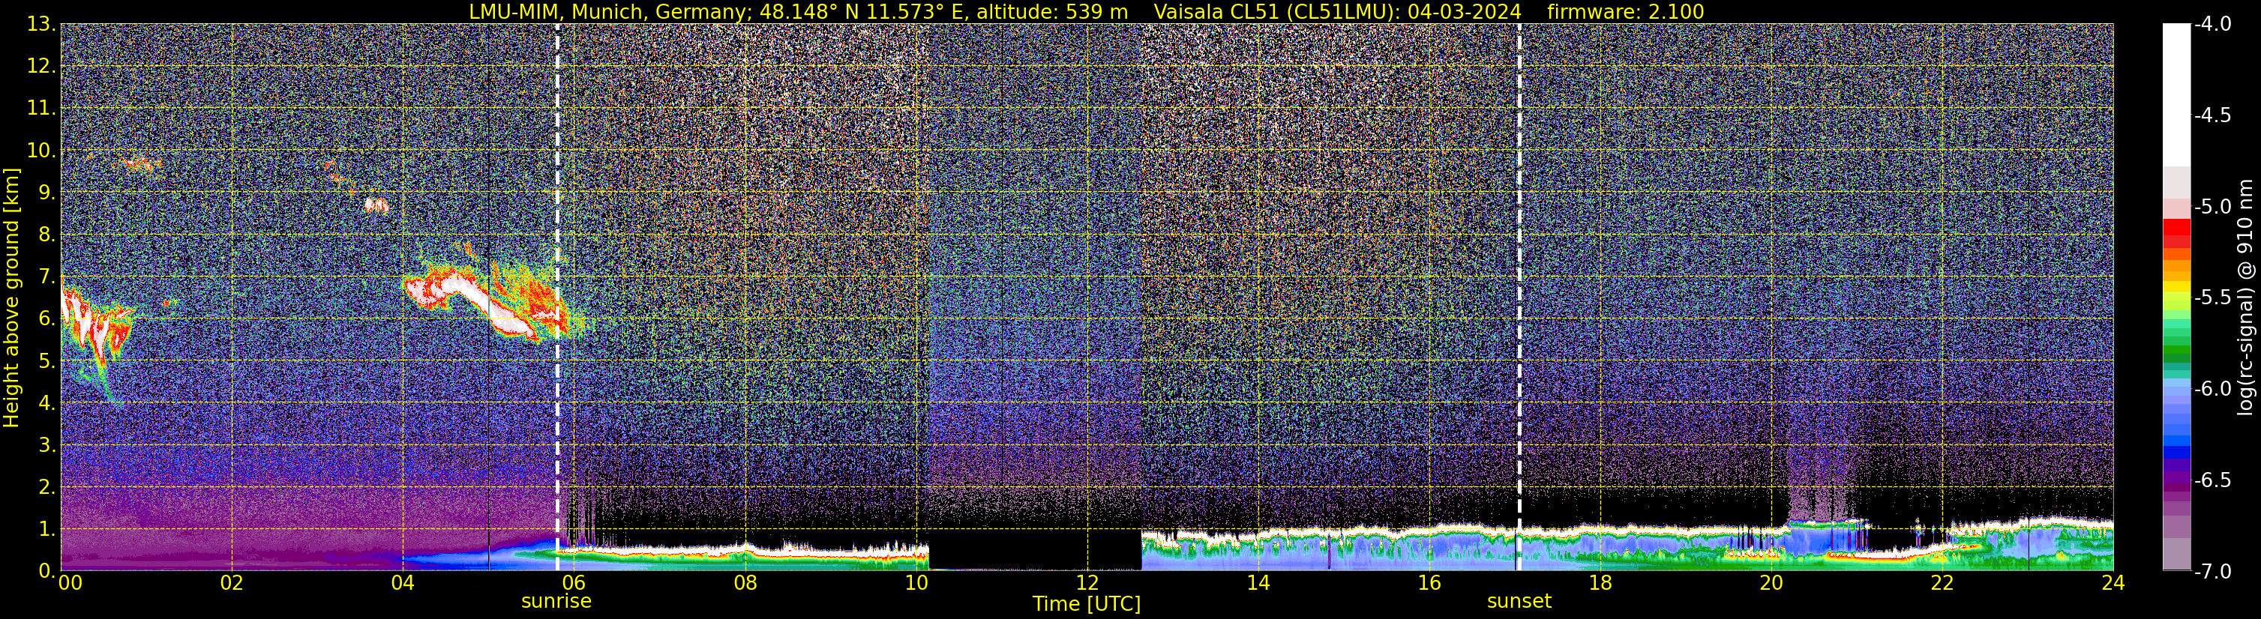Click the 'Time [UTC]' axis label
The width and height of the screenshot is (2261, 619).
click(x=1087, y=604)
